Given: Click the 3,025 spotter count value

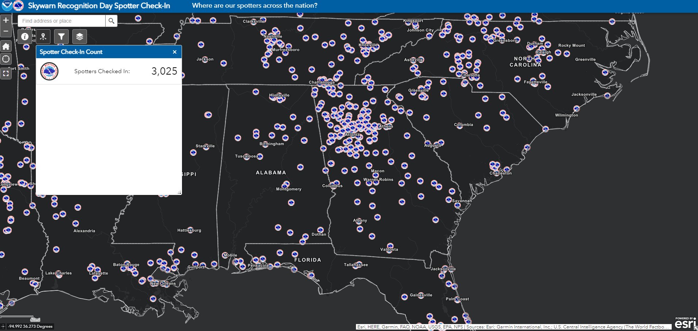Looking at the screenshot, I should (164, 71).
